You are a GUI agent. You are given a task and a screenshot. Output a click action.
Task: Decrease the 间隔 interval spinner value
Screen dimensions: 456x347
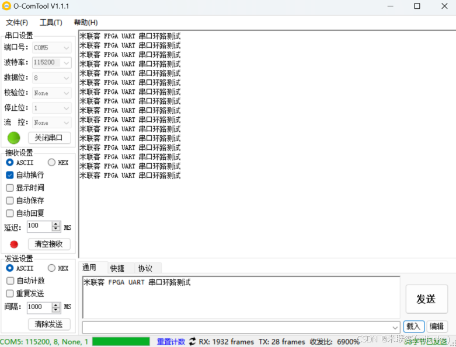coord(56,310)
